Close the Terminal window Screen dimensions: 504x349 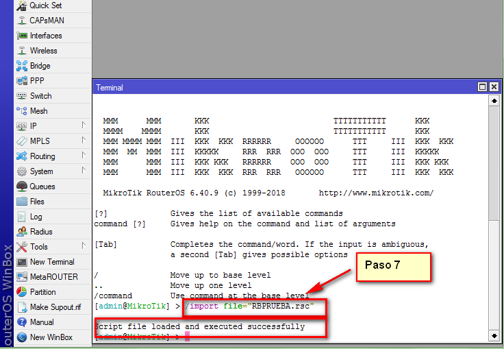pos(494,87)
